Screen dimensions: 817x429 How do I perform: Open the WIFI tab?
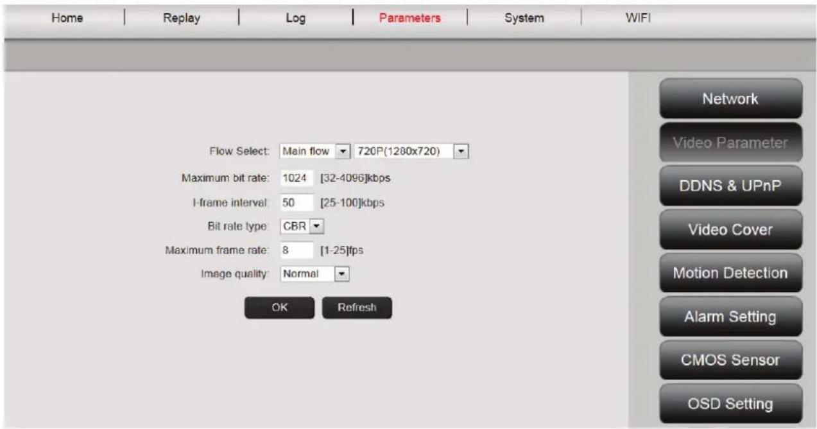pos(637,18)
